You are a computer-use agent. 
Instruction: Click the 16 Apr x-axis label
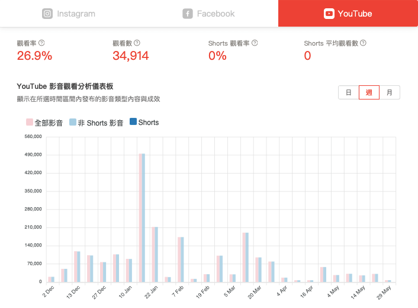pos(306,292)
